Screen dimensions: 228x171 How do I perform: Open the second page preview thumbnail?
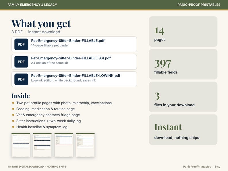pyautogui.click(x=42, y=145)
